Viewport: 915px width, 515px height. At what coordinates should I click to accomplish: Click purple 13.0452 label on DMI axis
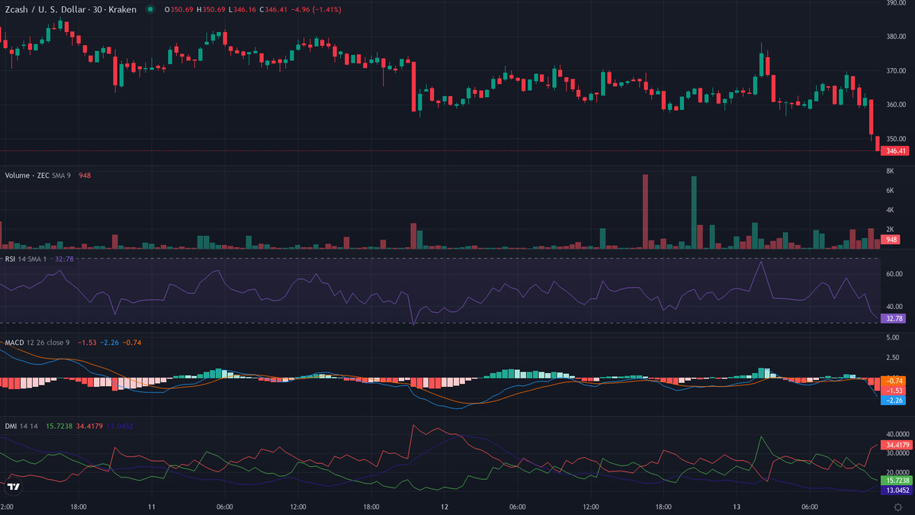click(x=897, y=491)
